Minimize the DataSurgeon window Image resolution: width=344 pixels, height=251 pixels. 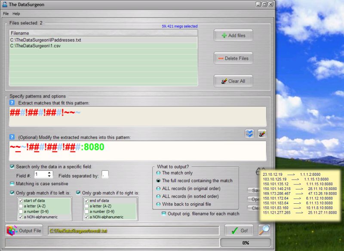click(x=258, y=4)
